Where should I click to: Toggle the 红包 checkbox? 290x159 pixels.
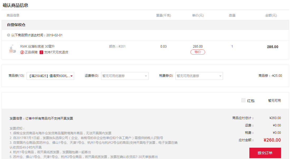pos(243,100)
